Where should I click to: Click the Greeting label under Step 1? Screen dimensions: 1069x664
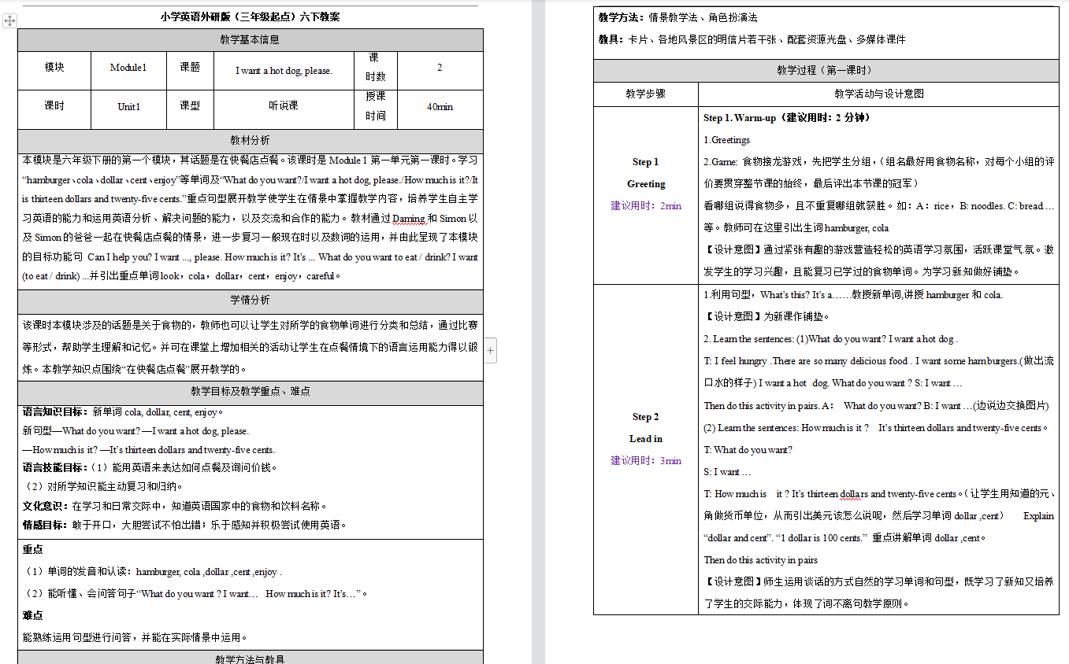(646, 184)
